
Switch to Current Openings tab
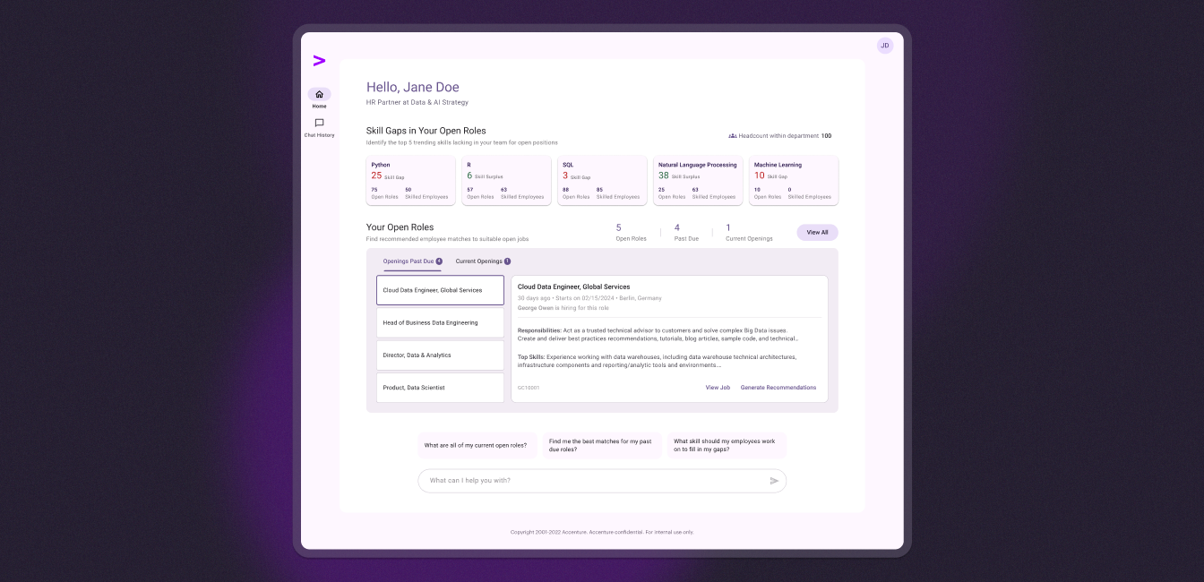(x=479, y=261)
